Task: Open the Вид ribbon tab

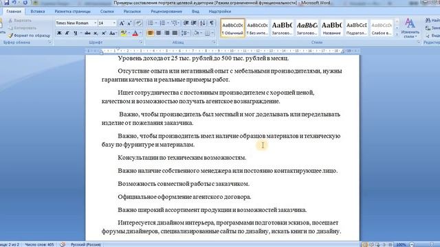Action: [195, 12]
